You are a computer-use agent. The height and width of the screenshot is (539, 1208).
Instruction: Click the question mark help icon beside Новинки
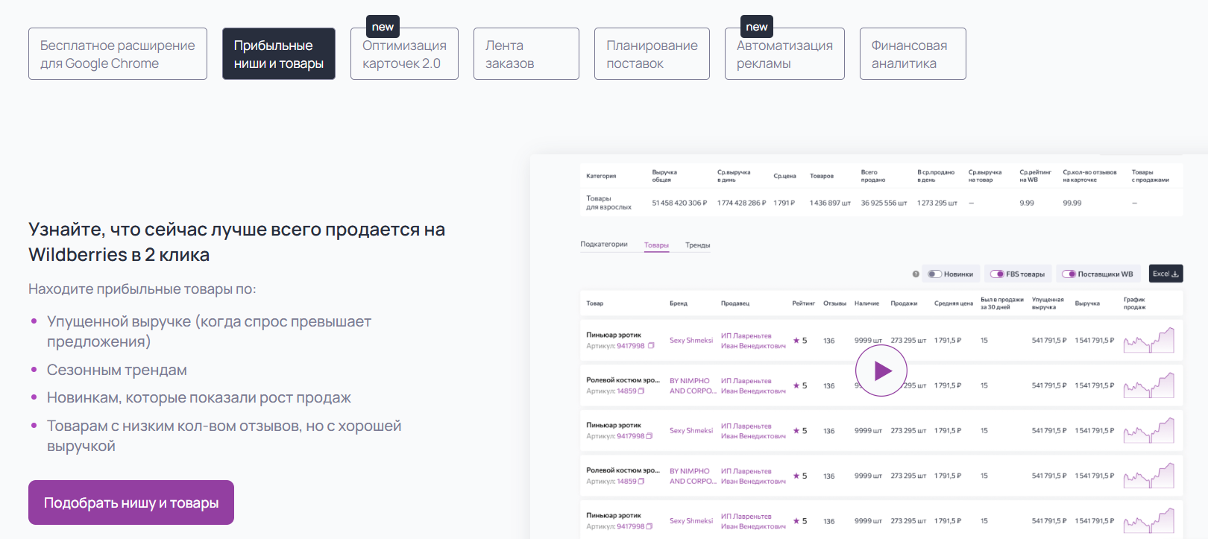coord(916,274)
